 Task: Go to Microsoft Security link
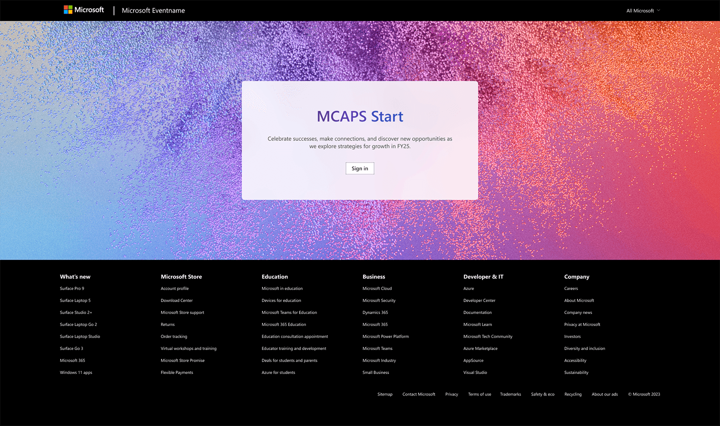(x=379, y=300)
